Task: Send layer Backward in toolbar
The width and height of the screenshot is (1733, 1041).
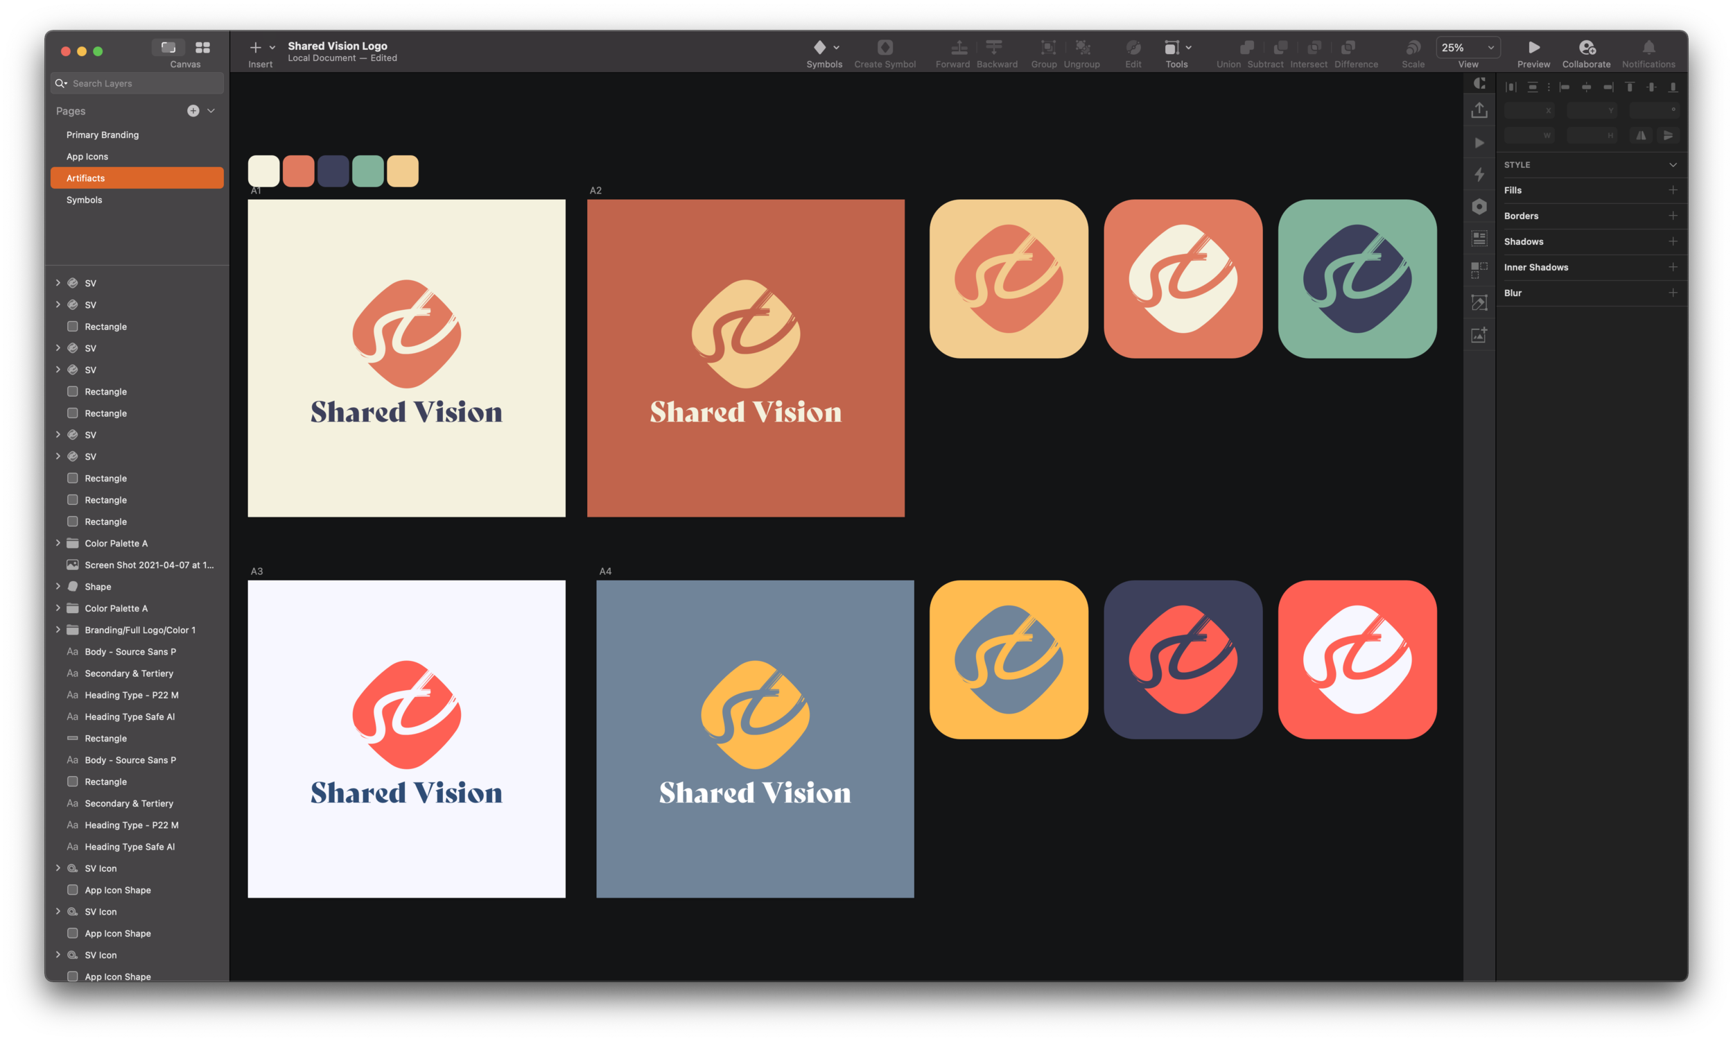Action: coord(993,47)
